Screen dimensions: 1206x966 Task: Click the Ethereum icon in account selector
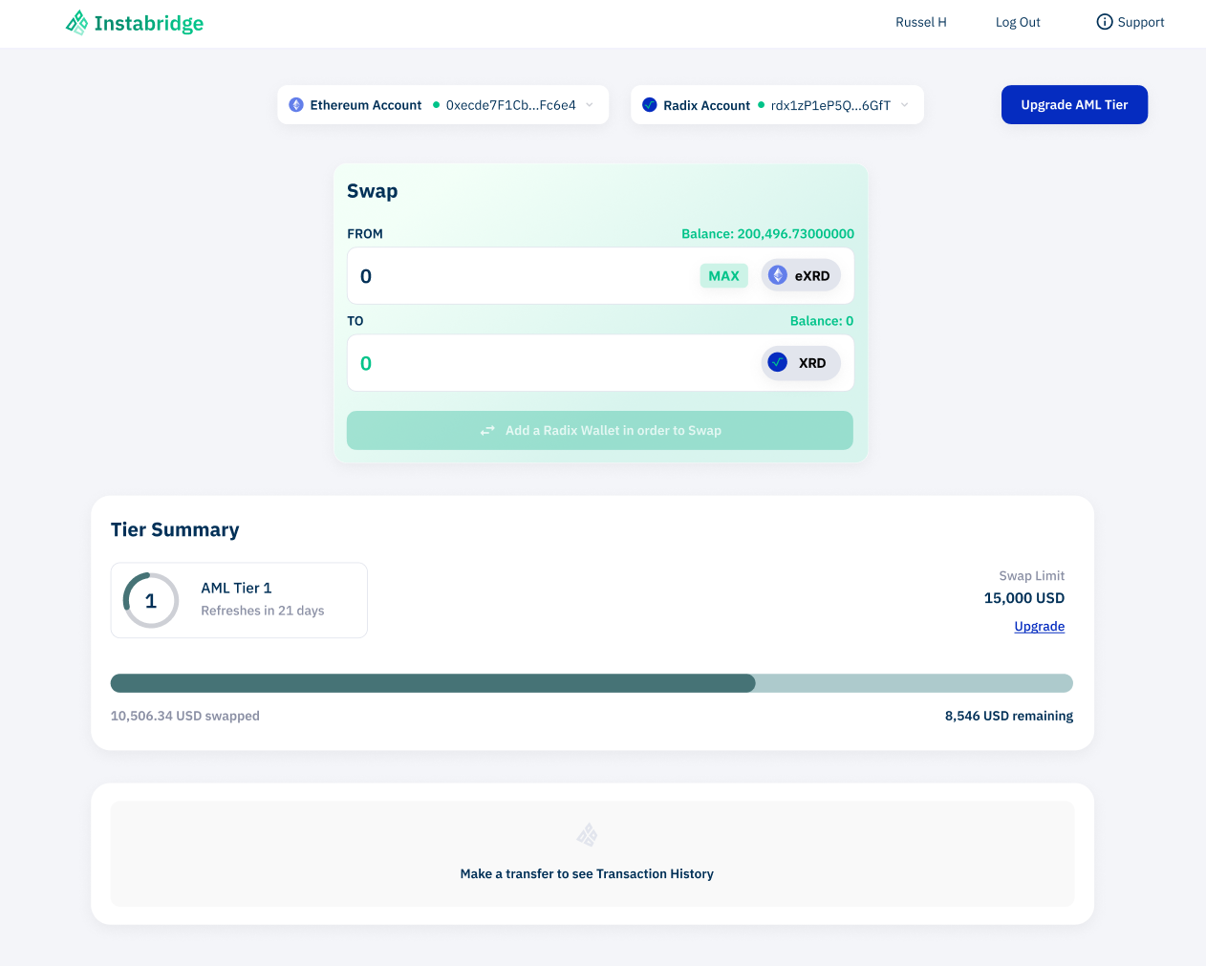[x=296, y=105]
